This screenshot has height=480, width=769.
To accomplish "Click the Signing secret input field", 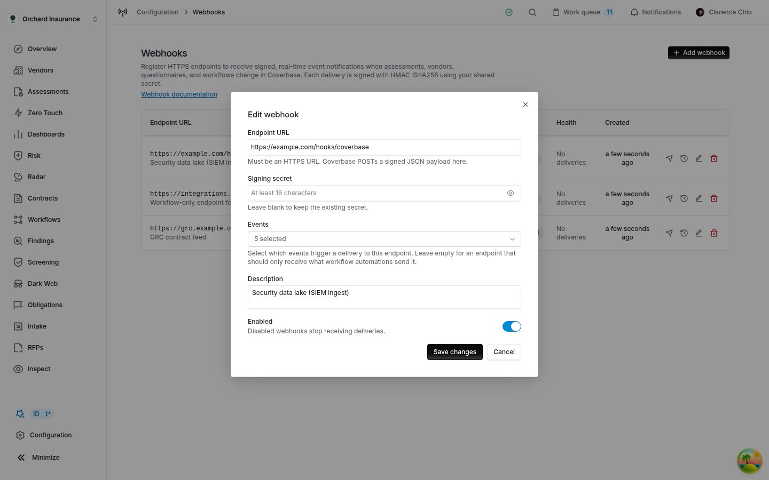I will [x=384, y=193].
